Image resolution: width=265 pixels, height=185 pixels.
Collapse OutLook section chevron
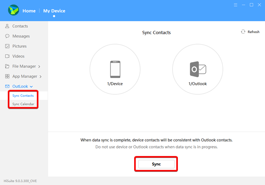(31, 87)
